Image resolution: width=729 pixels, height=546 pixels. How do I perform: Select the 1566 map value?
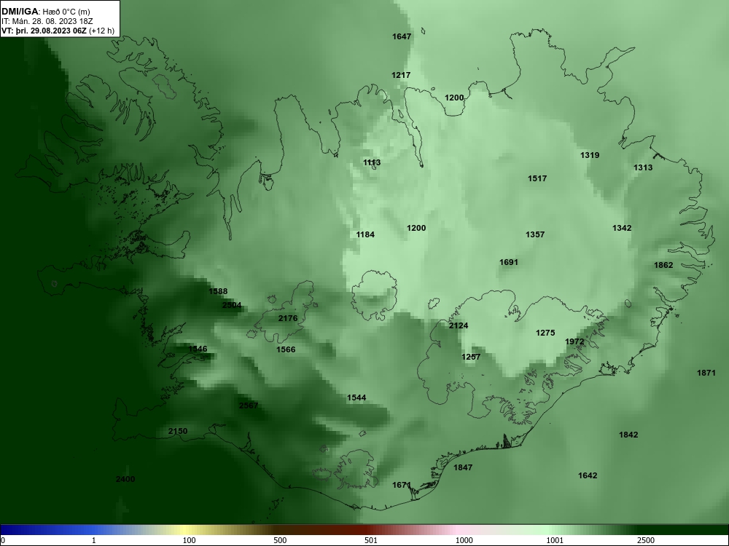(286, 349)
